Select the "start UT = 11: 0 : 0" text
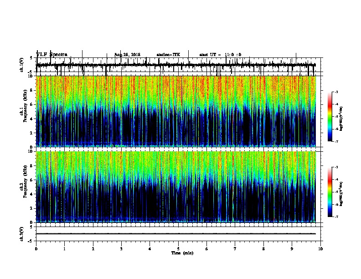Screen dimensions: 361x279 pyautogui.click(x=220, y=55)
